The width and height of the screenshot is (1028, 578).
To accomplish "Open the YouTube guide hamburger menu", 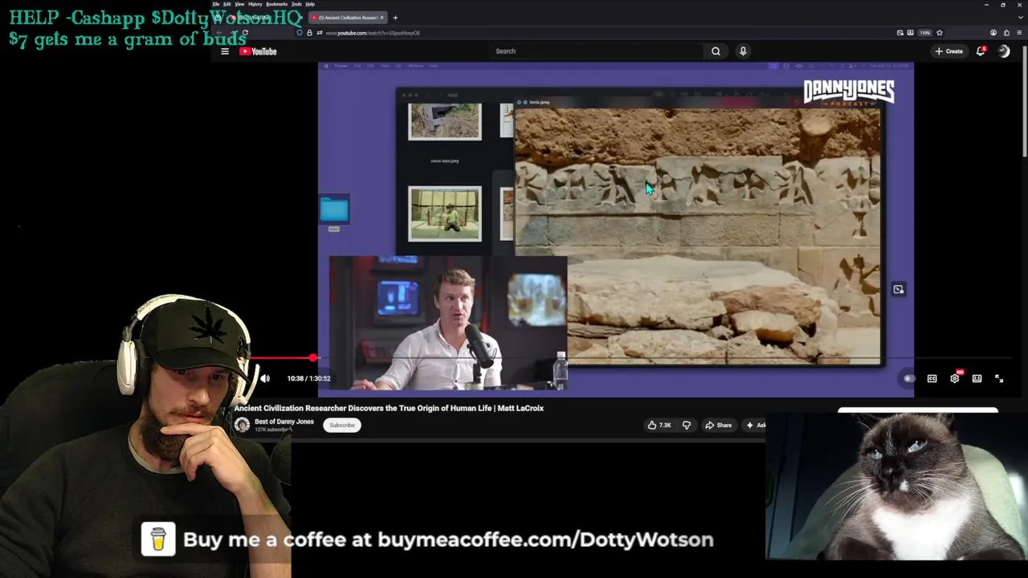I will [225, 51].
